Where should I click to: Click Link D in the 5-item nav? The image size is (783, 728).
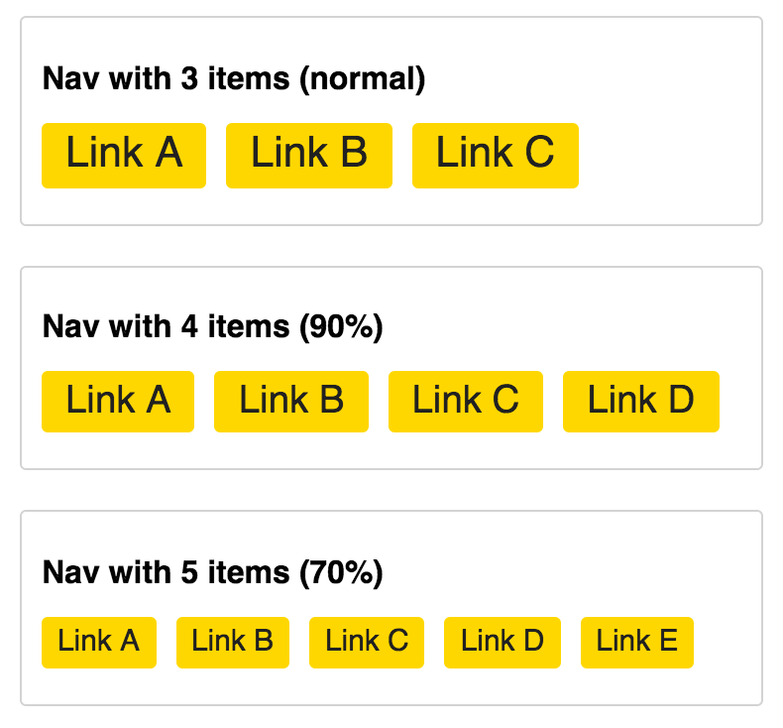[x=503, y=642]
